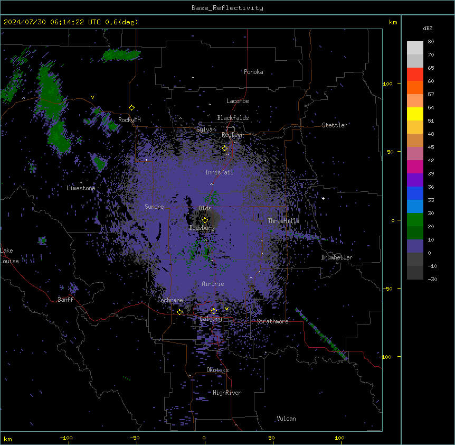Screen dimensions: 455x445
Task: Click the Calgary city label
Action: tap(211, 319)
